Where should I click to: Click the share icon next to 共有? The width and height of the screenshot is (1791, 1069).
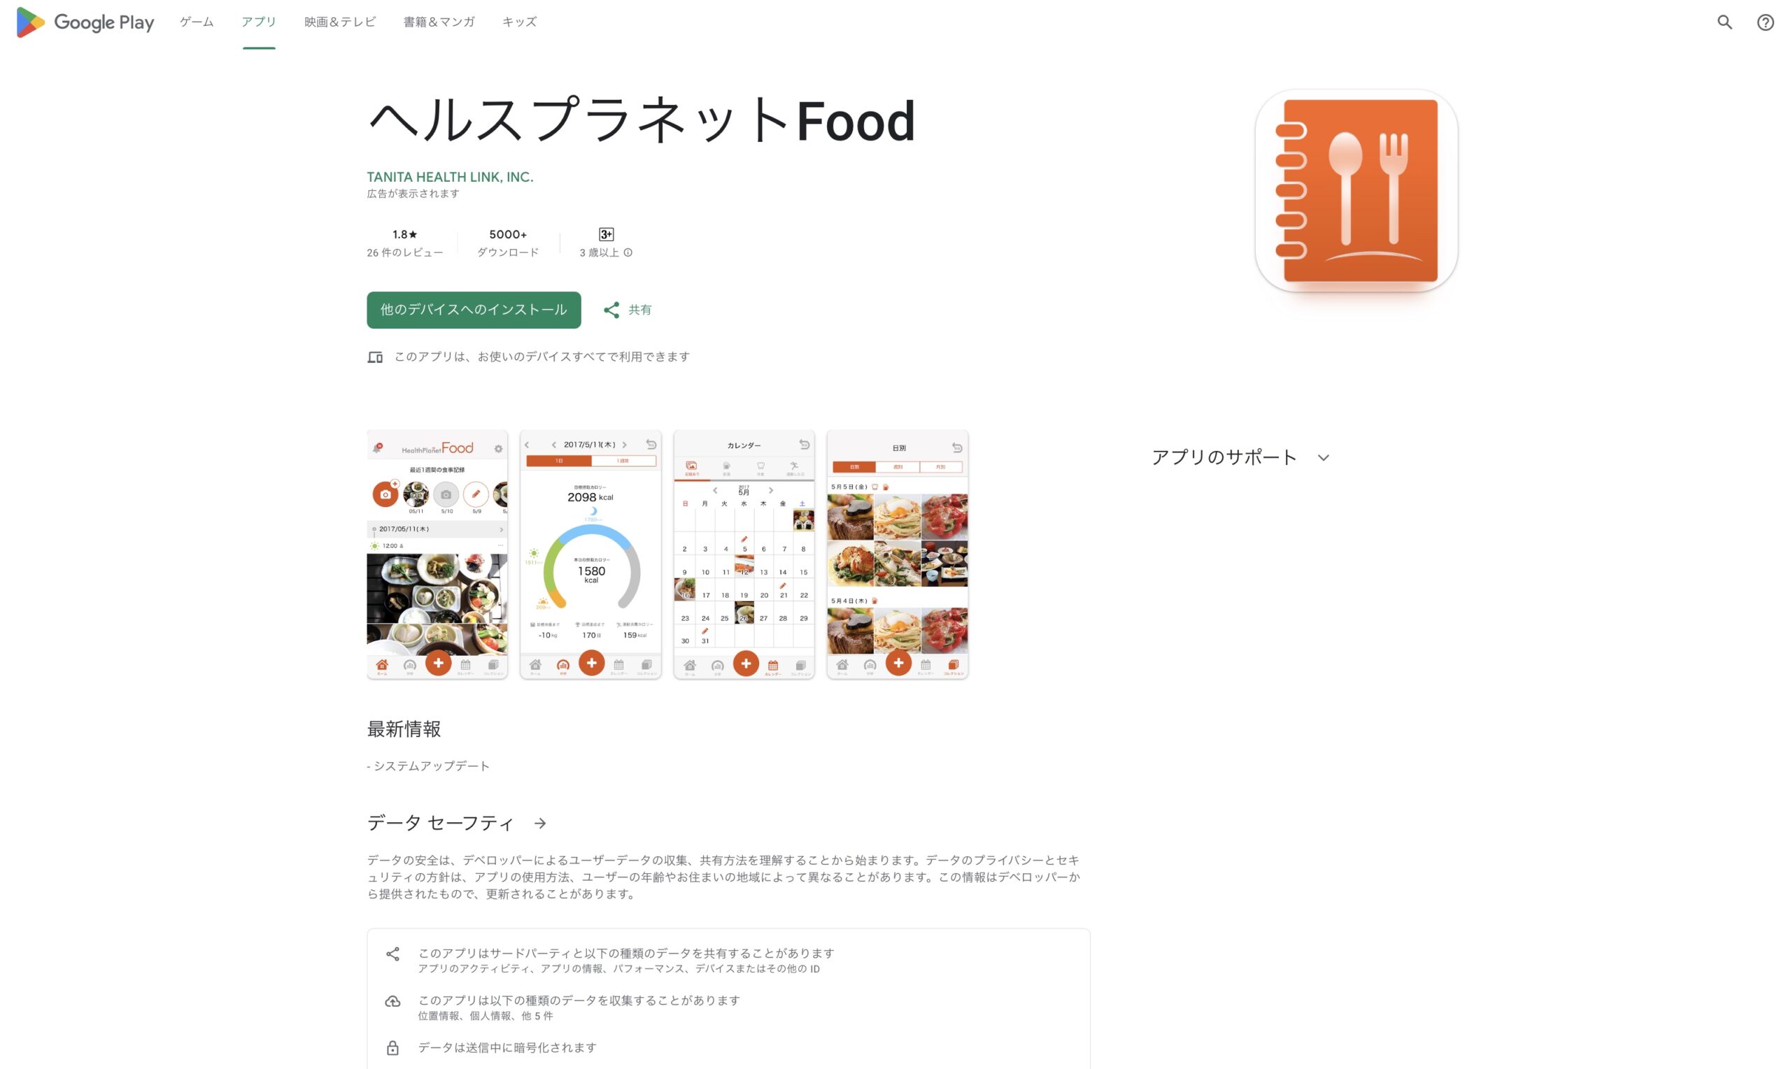pyautogui.click(x=611, y=310)
